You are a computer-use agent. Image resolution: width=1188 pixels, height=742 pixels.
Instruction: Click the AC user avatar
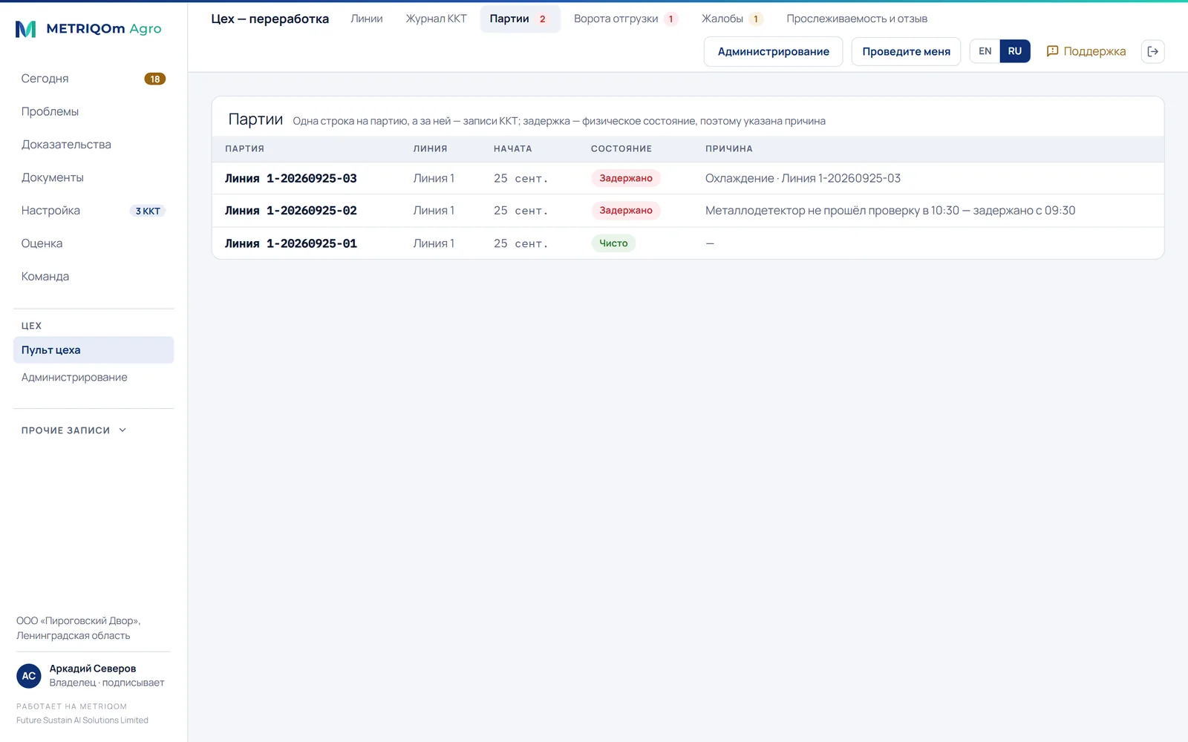point(29,675)
